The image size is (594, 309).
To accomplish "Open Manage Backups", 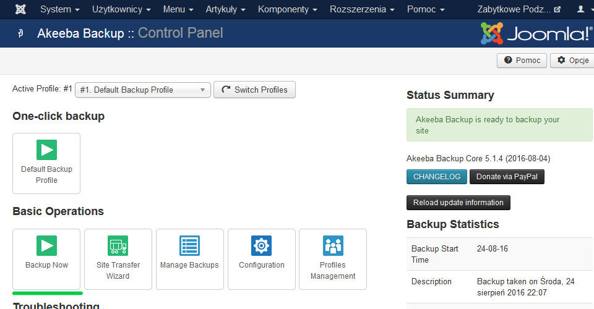I will 189,259.
